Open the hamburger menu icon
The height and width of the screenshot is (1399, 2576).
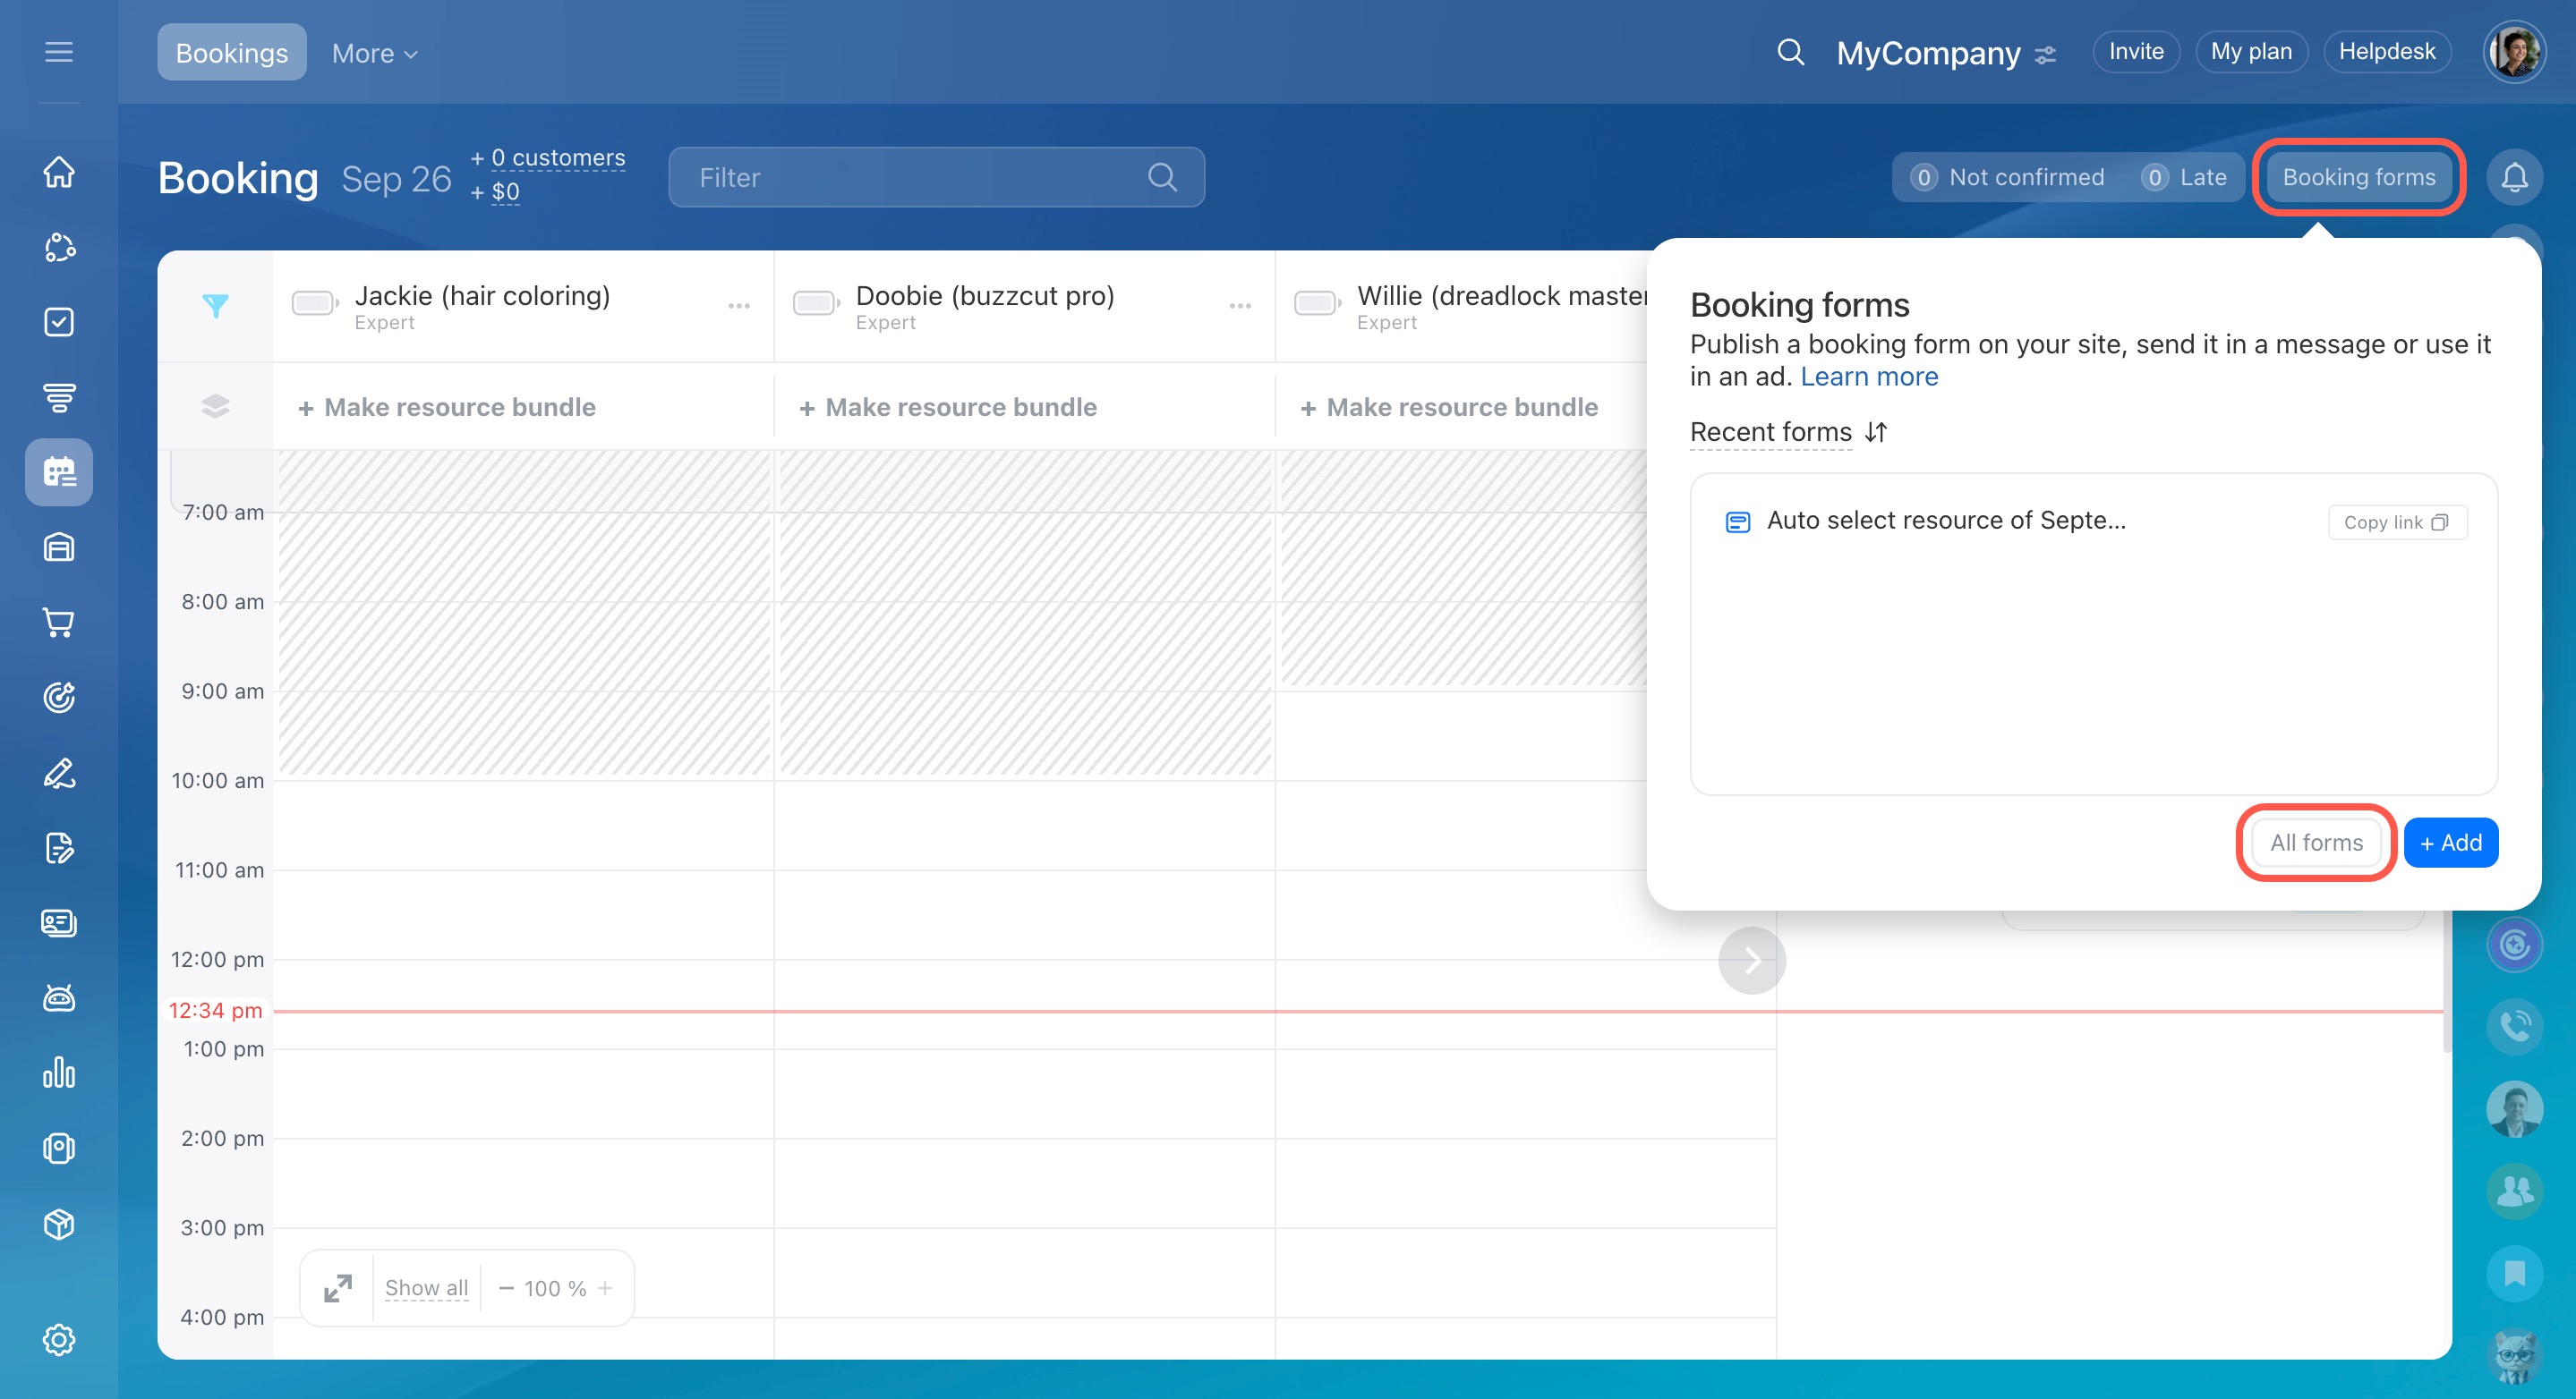tap(59, 52)
